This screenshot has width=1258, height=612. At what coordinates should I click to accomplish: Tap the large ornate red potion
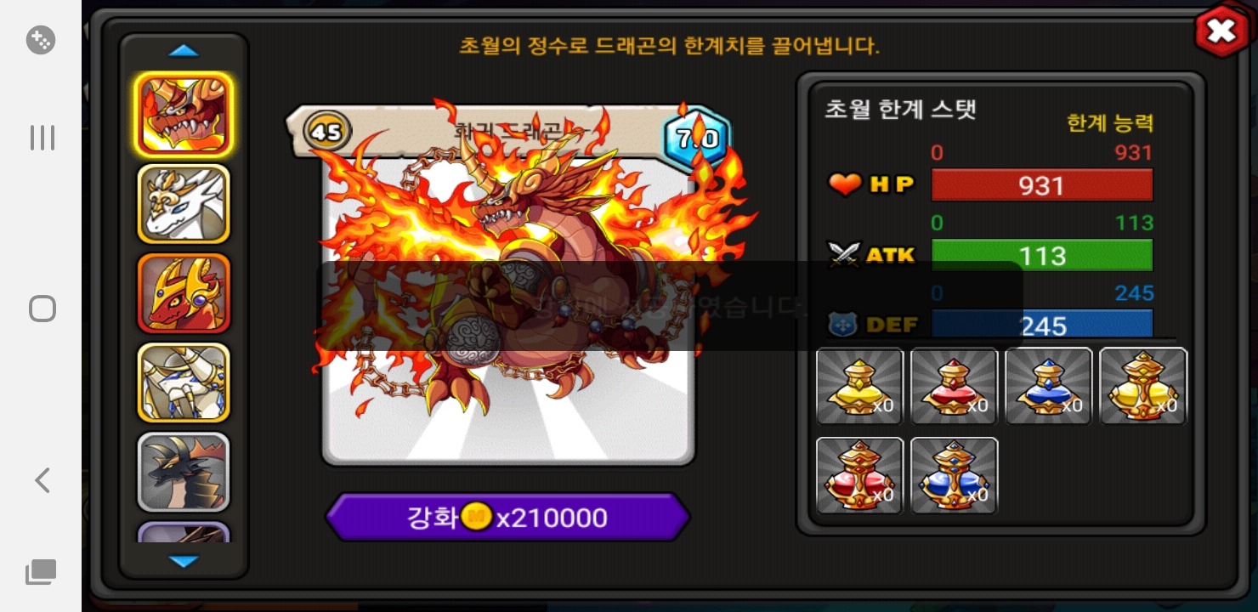coord(859,476)
